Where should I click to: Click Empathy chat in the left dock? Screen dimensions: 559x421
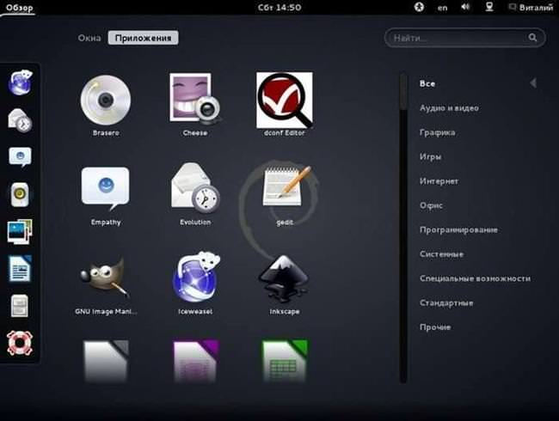tap(20, 156)
